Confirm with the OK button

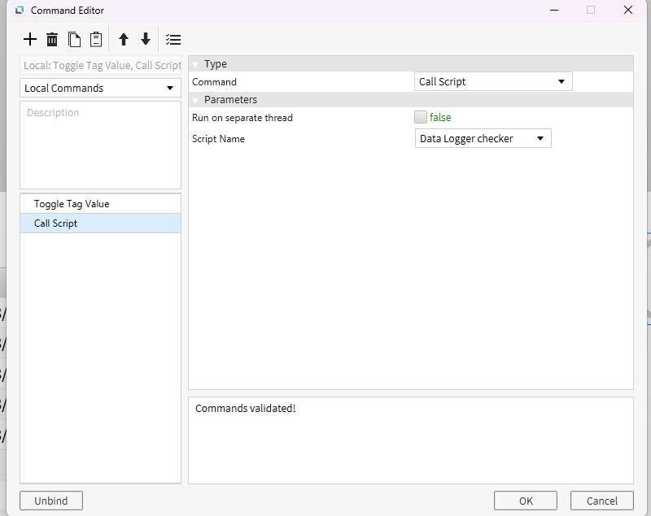coord(526,501)
